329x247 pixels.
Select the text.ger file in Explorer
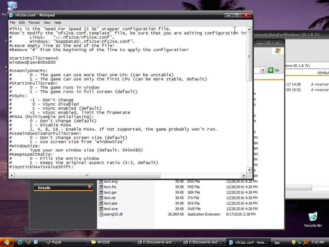click(110, 192)
